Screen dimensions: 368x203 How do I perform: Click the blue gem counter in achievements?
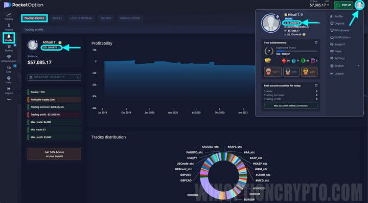point(295,61)
